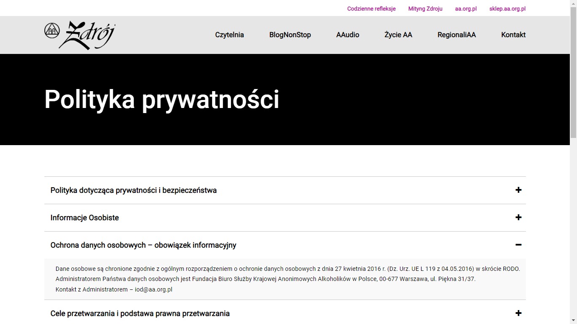Open the sklep.aa.org.pl shop link
Screen dimensions: 577x324
507,8
